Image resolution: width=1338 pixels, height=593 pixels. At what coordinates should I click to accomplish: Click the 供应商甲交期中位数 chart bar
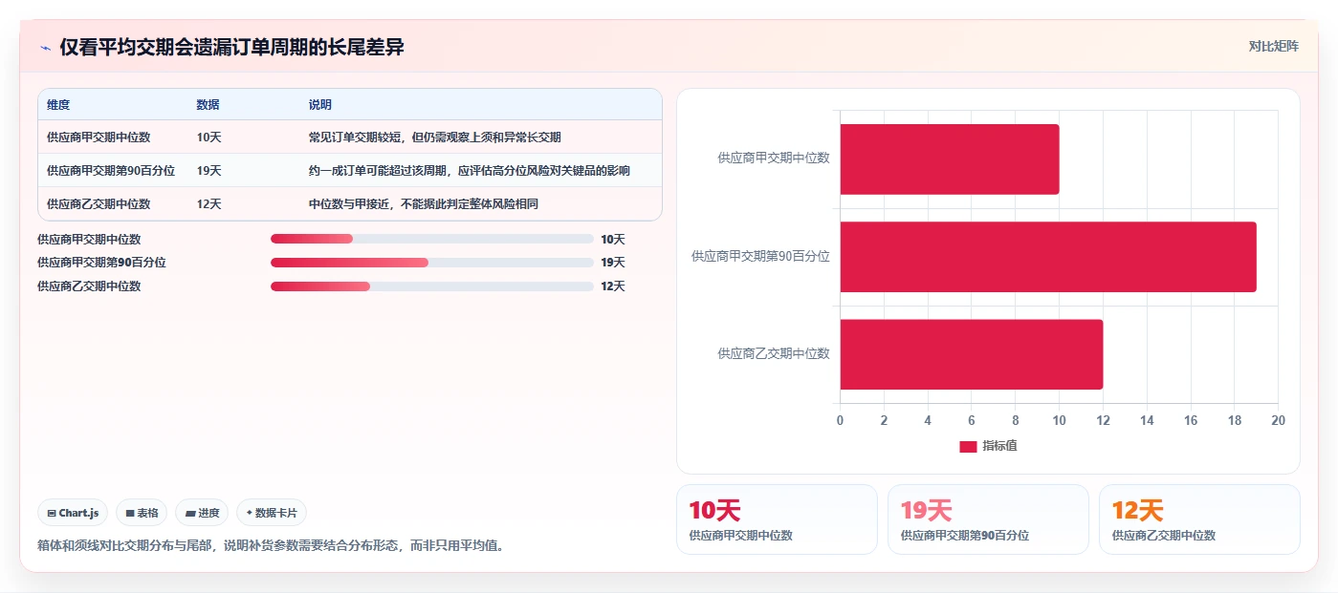pyautogui.click(x=950, y=159)
